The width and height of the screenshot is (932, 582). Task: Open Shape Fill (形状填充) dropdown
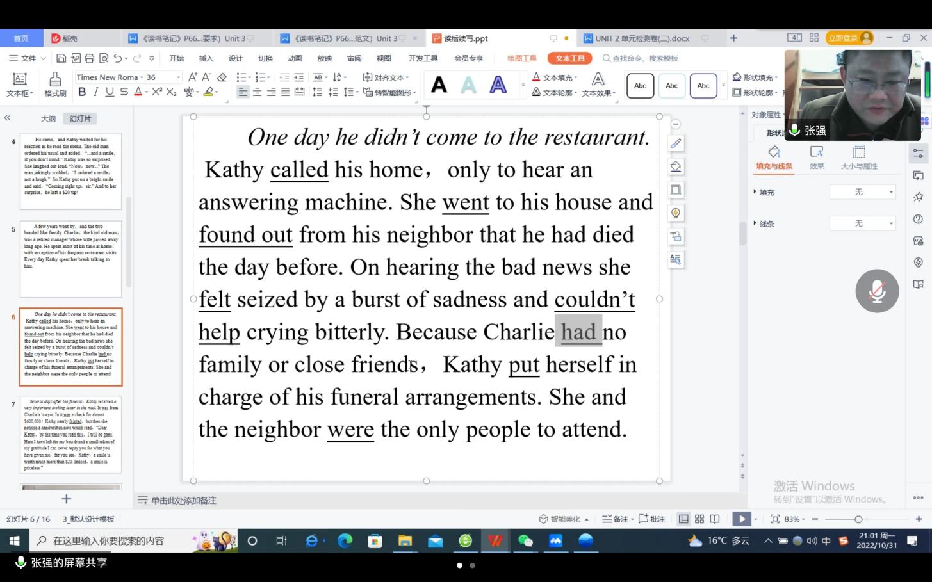pos(755,77)
